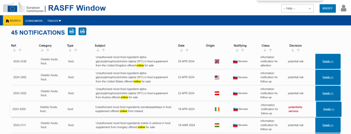Click Ireland flag in row 2024.3059
Screen dimensions: 351x134
click(x=217, y=109)
